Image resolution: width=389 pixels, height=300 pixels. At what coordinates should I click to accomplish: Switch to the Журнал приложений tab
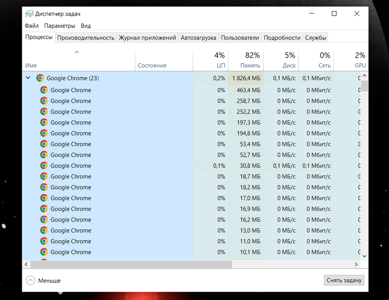point(148,38)
